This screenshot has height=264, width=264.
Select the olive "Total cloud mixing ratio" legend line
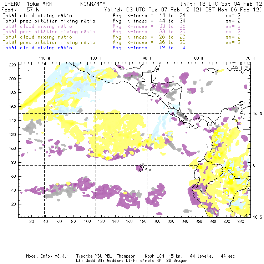(x=37, y=37)
